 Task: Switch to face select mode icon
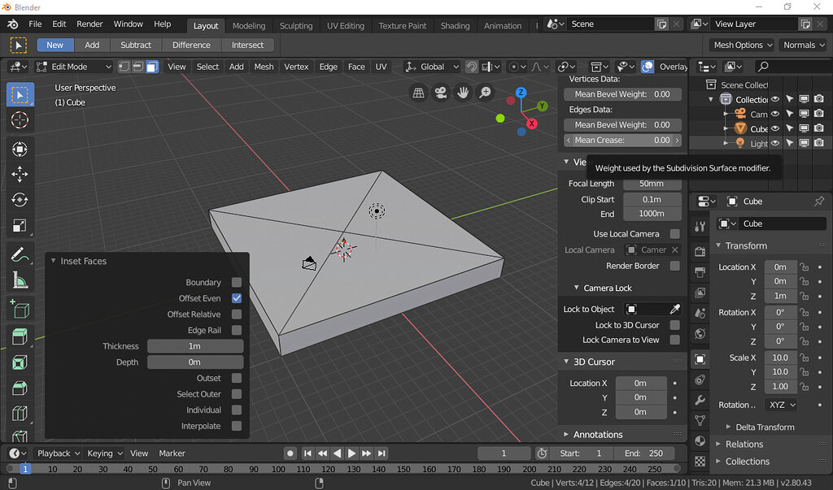(x=151, y=67)
